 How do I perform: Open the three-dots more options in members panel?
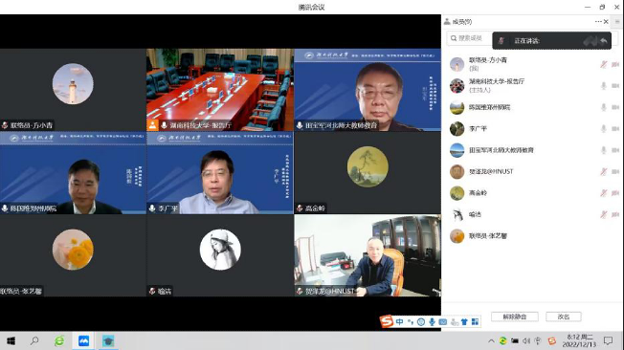click(x=598, y=21)
